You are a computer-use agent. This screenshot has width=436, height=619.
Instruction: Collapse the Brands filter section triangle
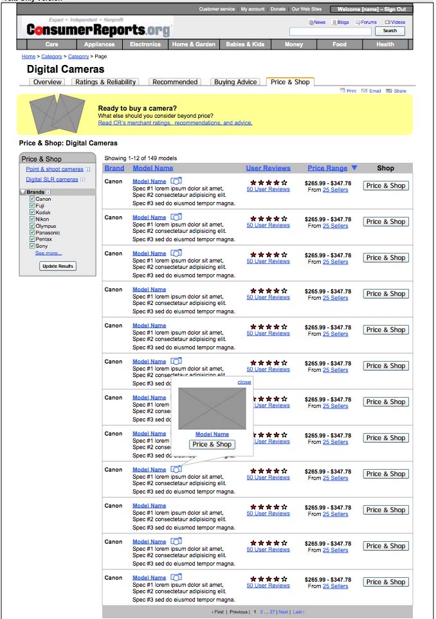[x=23, y=192]
